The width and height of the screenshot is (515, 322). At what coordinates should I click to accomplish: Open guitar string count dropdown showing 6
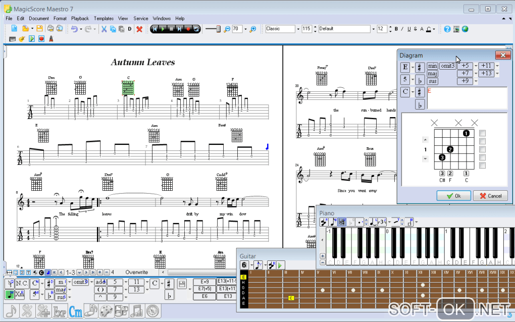[252, 265]
